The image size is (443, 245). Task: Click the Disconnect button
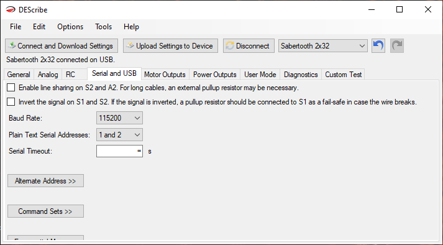tap(249, 46)
